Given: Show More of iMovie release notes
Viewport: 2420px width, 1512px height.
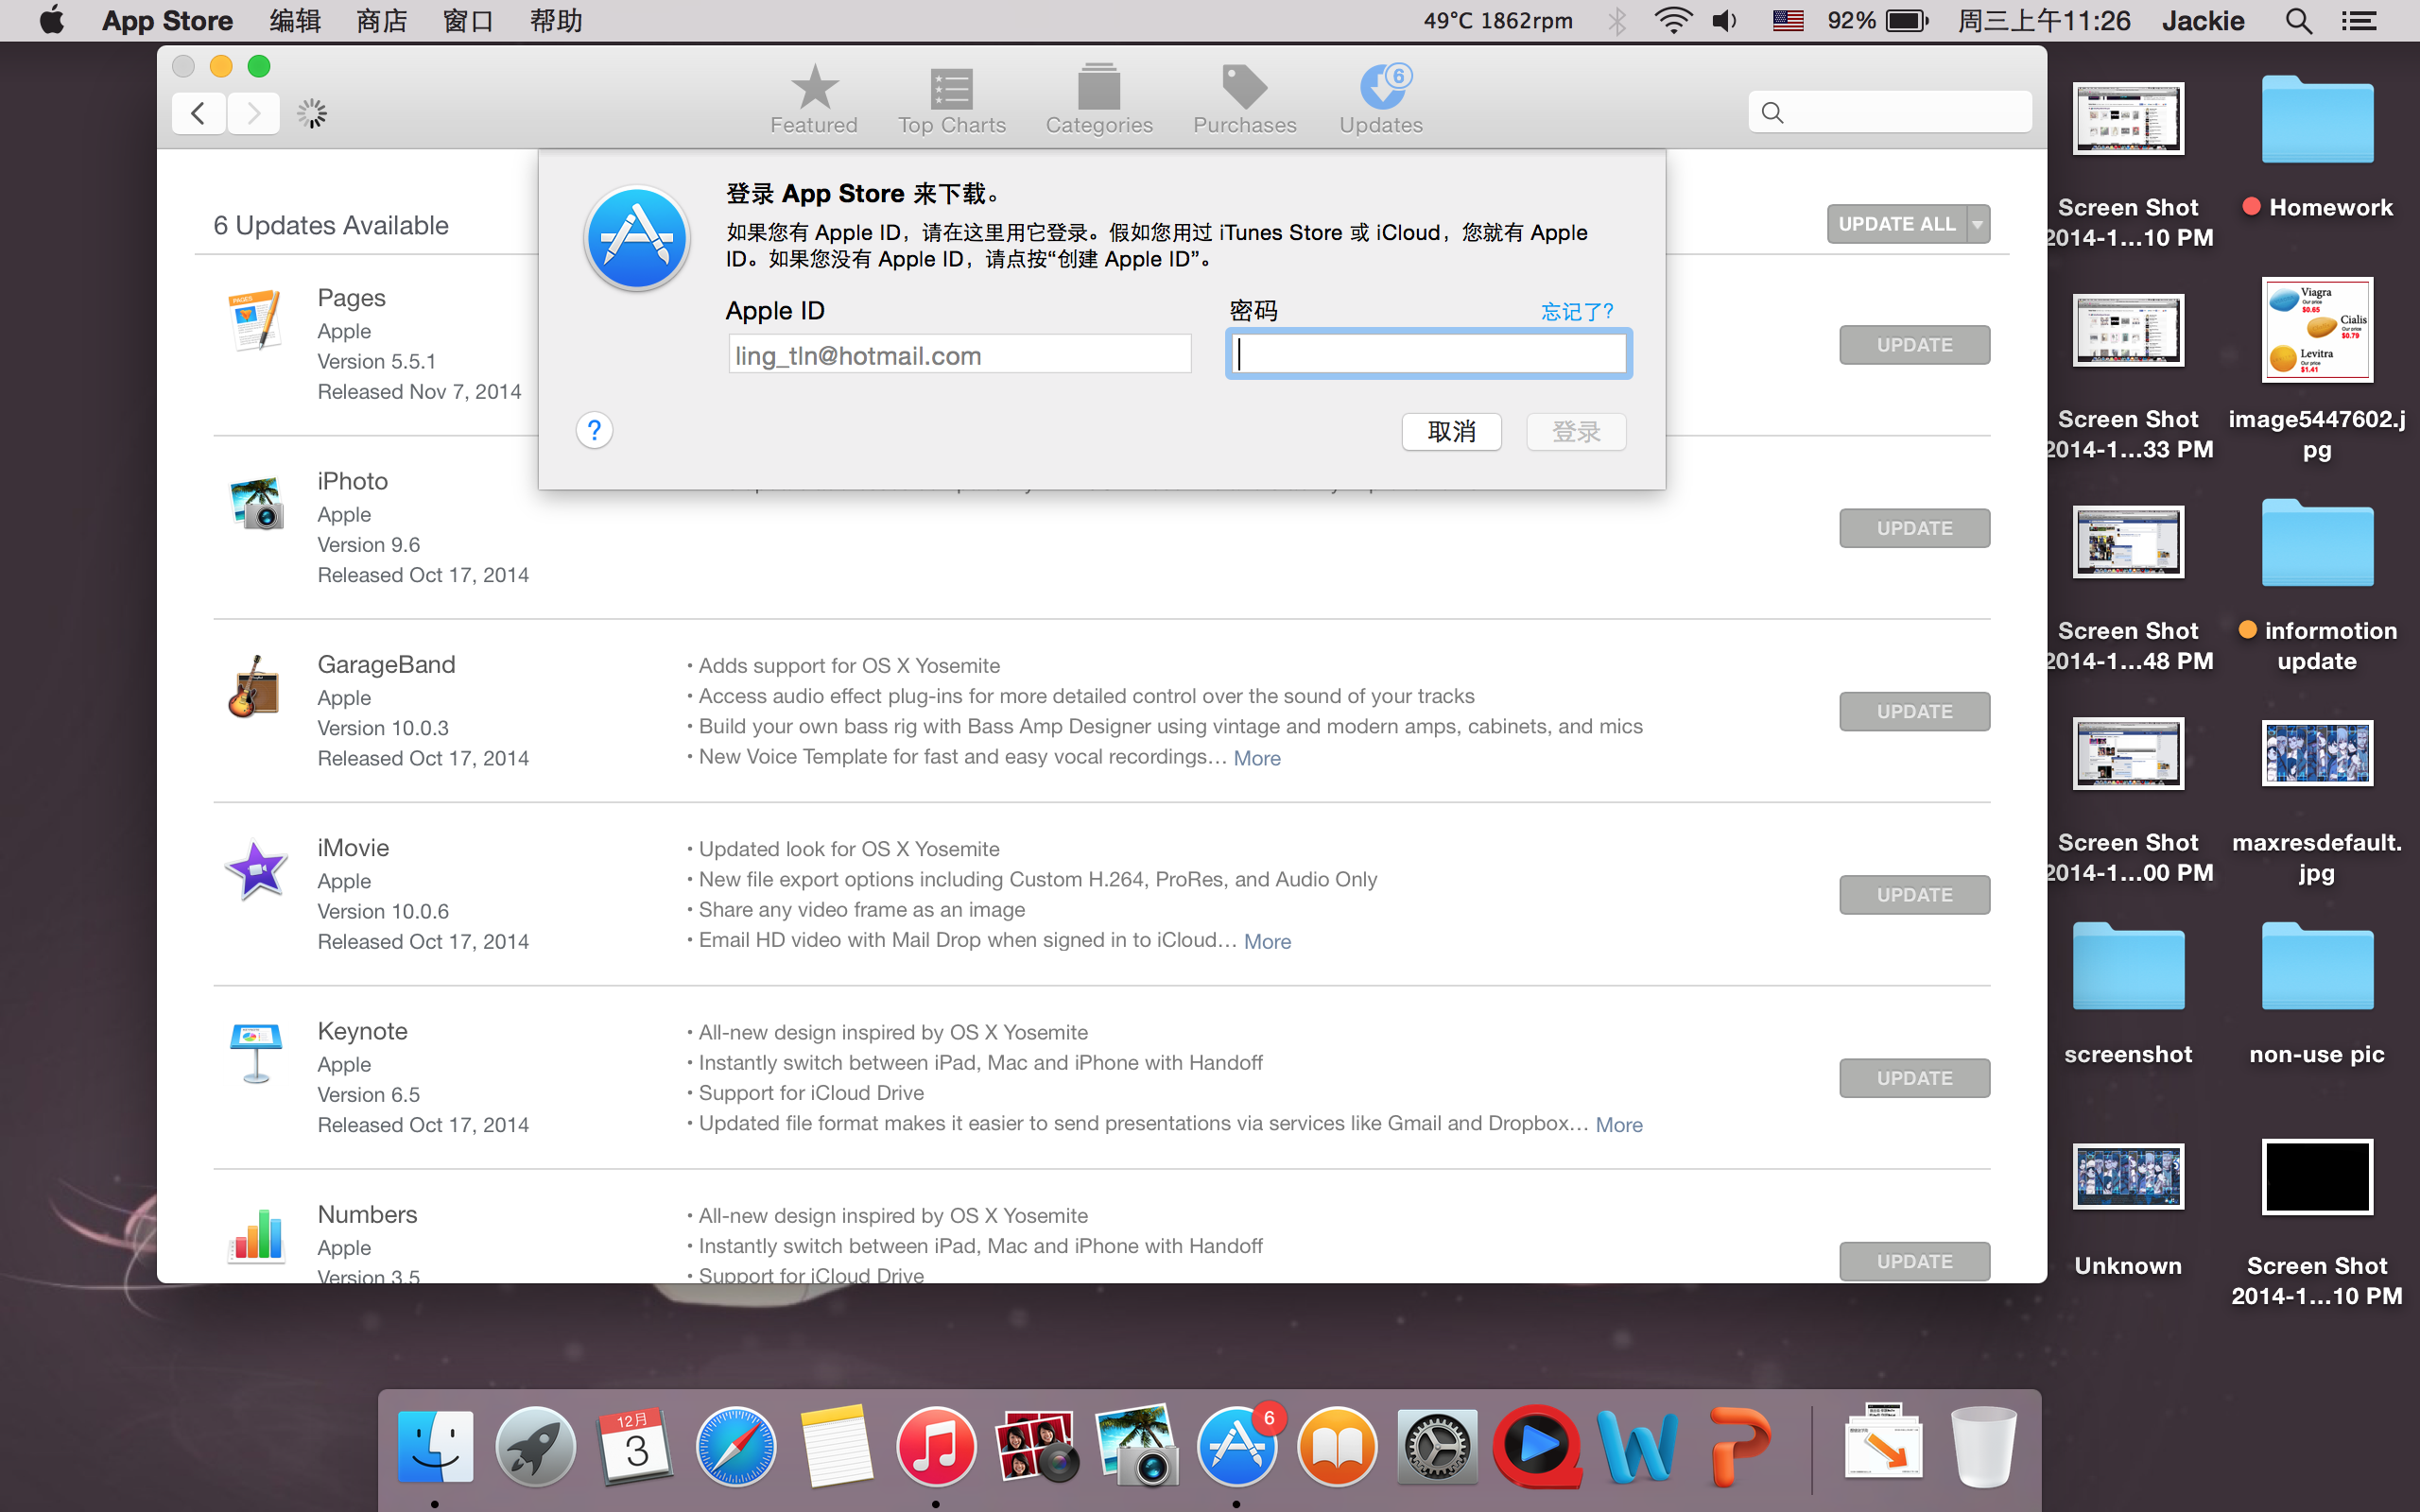Looking at the screenshot, I should coord(1267,941).
